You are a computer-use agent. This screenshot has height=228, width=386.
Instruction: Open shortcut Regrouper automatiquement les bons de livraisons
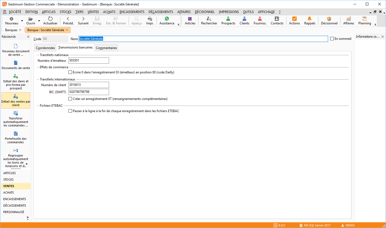coord(16,158)
